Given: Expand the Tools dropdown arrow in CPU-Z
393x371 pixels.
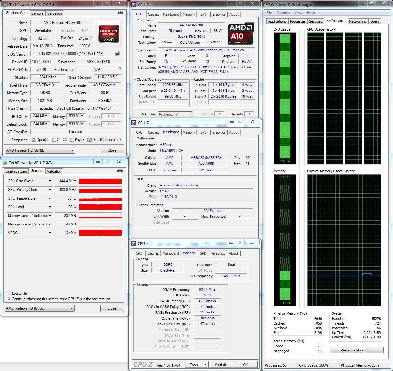Looking at the screenshot, I should pyautogui.click(x=205, y=365).
